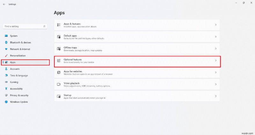Click the Optional features grid icon
Image resolution: width=255 pixels, height=135 pixels.
click(x=59, y=61)
